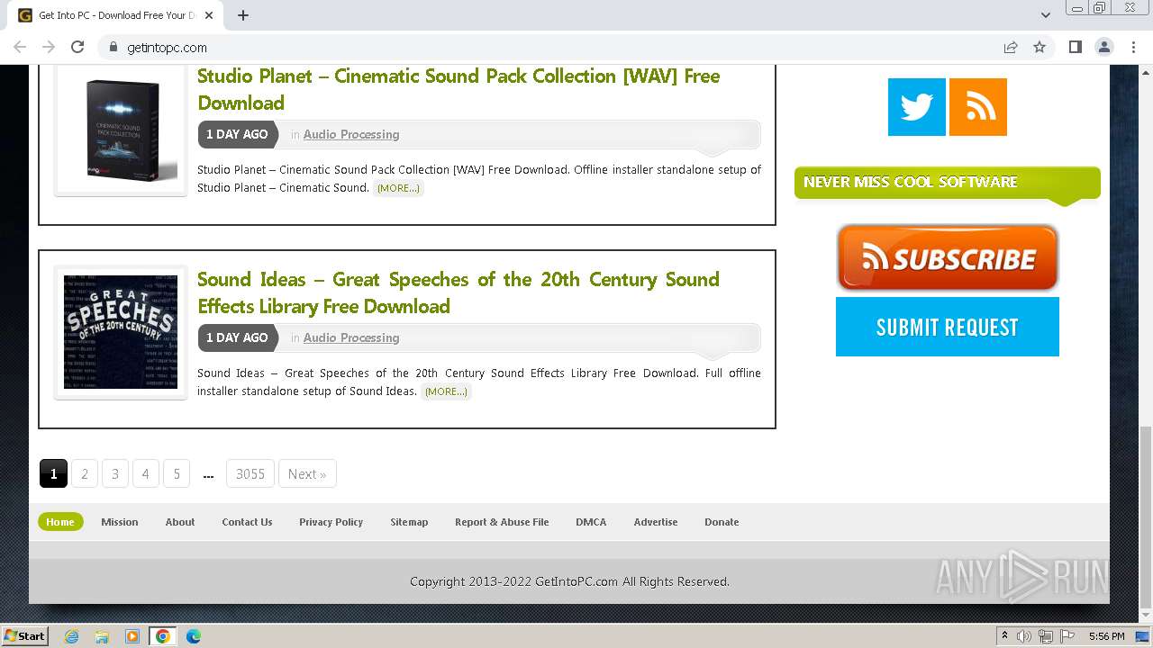The height and width of the screenshot is (648, 1153).
Task: Reload the getintopc.com page
Action: (x=77, y=47)
